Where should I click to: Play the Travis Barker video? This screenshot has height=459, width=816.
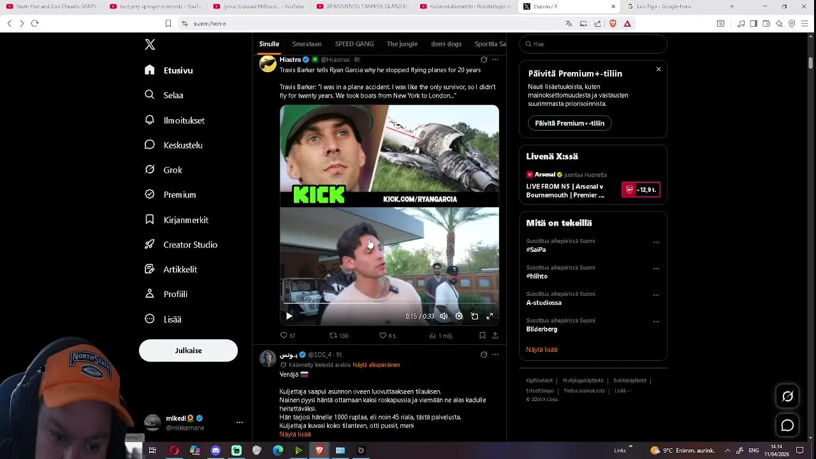tap(289, 316)
